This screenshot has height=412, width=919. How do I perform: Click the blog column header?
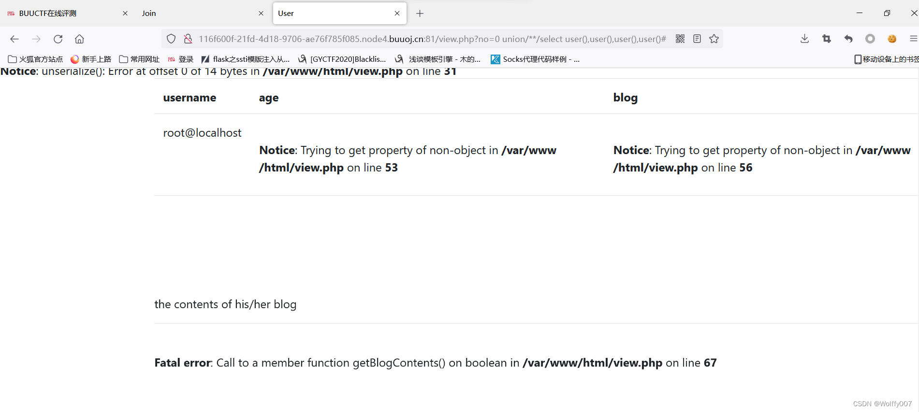(626, 98)
